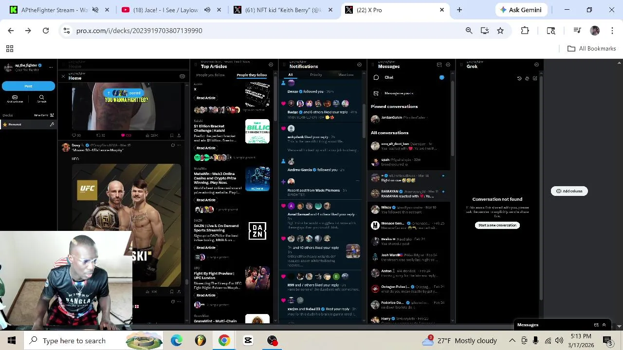
Task: Select the Priority notifications tab
Action: click(x=316, y=75)
